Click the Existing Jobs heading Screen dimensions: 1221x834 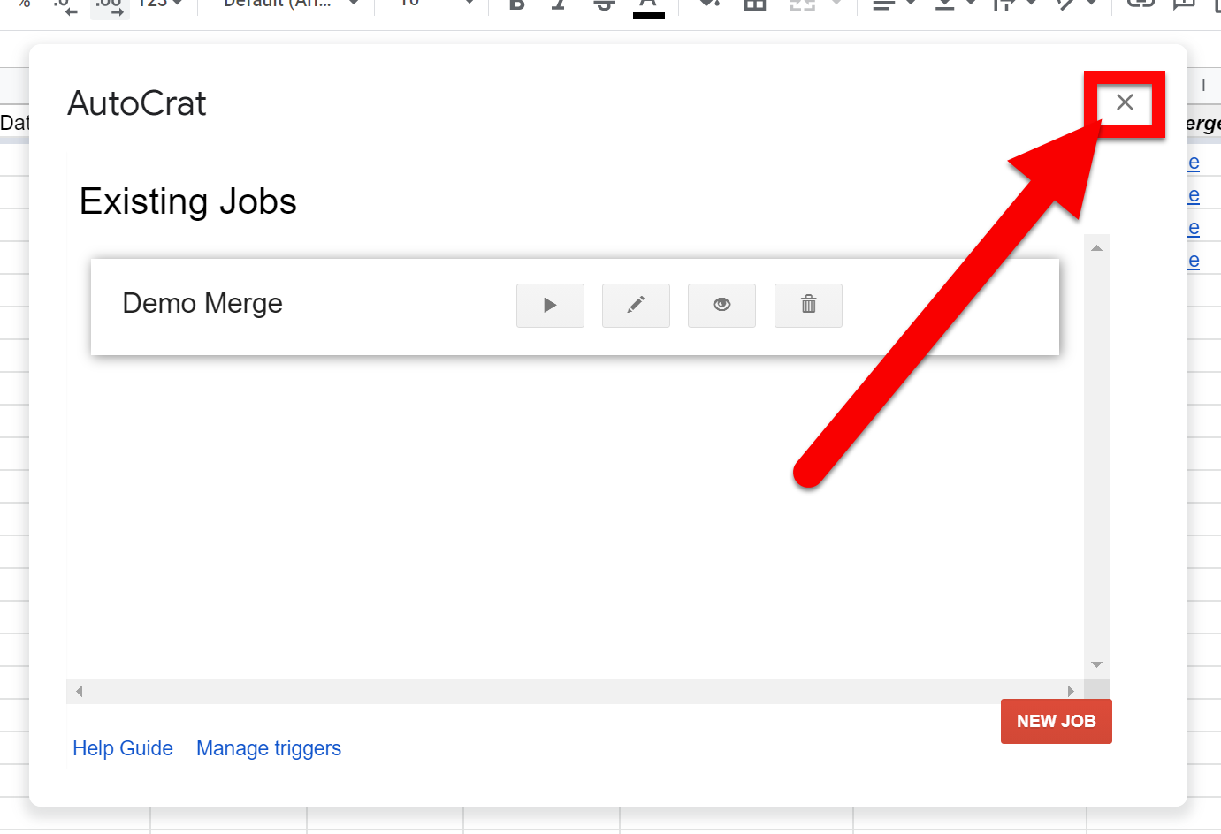188,201
